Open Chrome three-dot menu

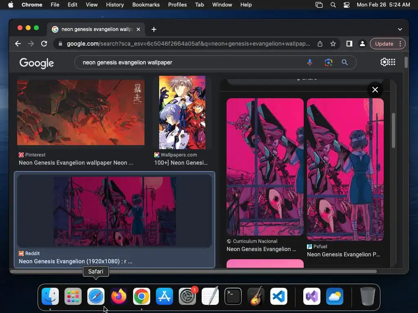[400, 44]
